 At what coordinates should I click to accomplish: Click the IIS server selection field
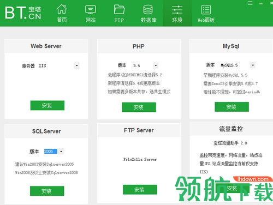pyautogui.click(x=58, y=65)
